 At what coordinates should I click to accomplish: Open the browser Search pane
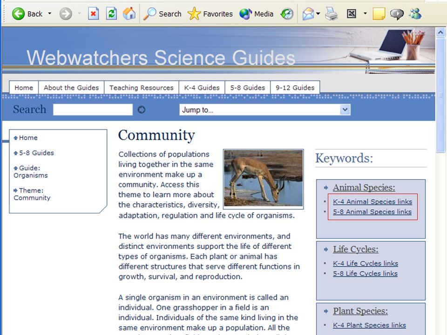tap(162, 13)
